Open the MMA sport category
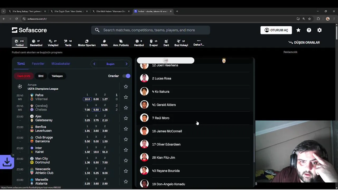338x190 pixels. [104, 43]
